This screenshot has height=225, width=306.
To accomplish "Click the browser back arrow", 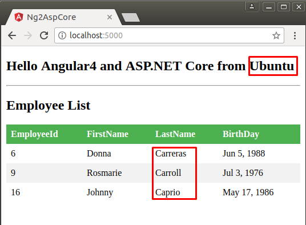I will click(x=12, y=35).
